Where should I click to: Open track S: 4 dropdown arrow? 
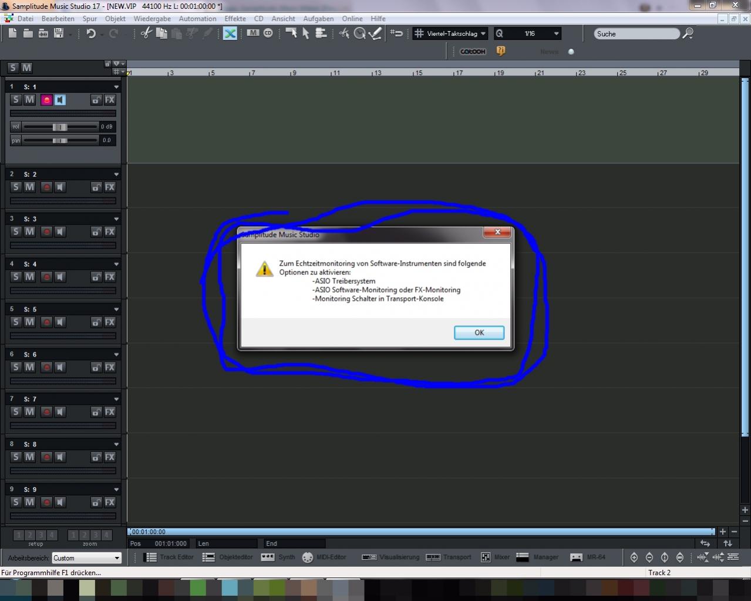116,264
